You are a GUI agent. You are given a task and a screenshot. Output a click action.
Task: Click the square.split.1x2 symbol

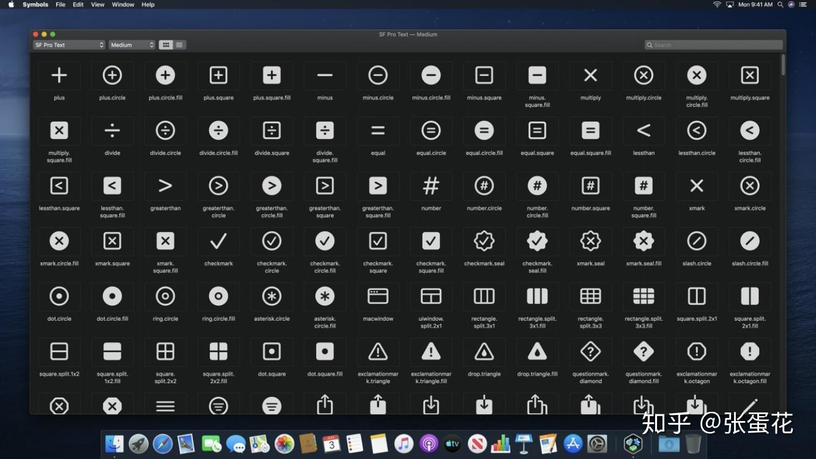pyautogui.click(x=59, y=351)
